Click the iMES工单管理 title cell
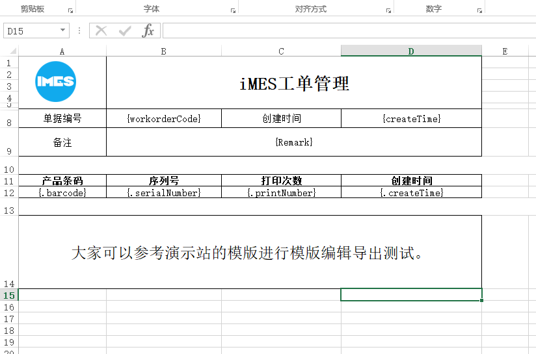The width and height of the screenshot is (536, 354). (294, 83)
